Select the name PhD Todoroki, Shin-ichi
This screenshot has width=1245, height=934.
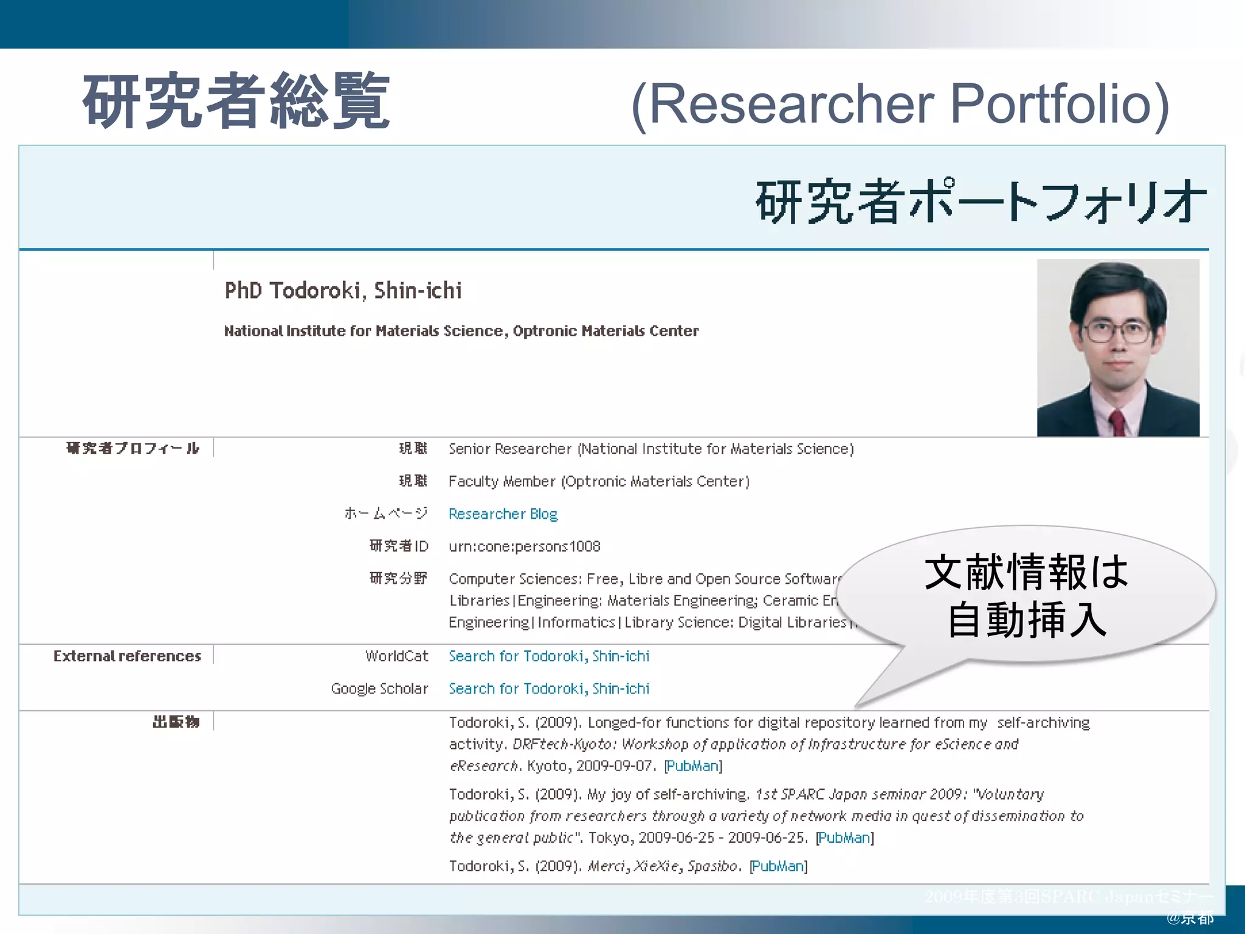(343, 291)
